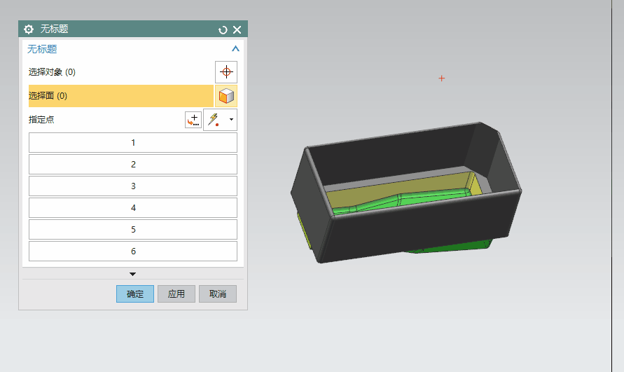
Task: Click the 取消 cancel button
Action: tap(218, 294)
